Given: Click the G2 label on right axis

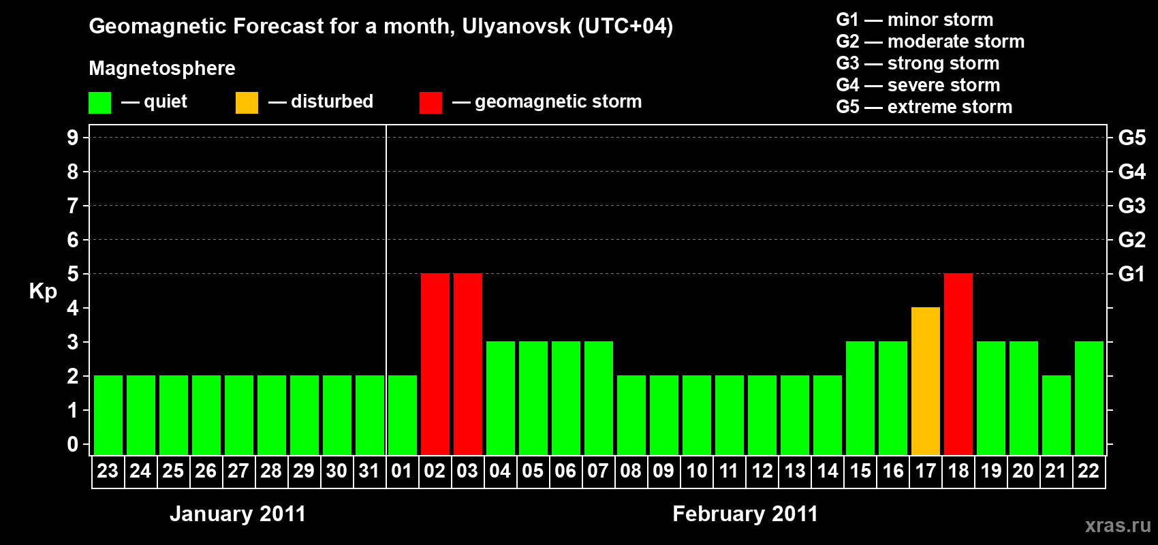Looking at the screenshot, I should point(1132,240).
